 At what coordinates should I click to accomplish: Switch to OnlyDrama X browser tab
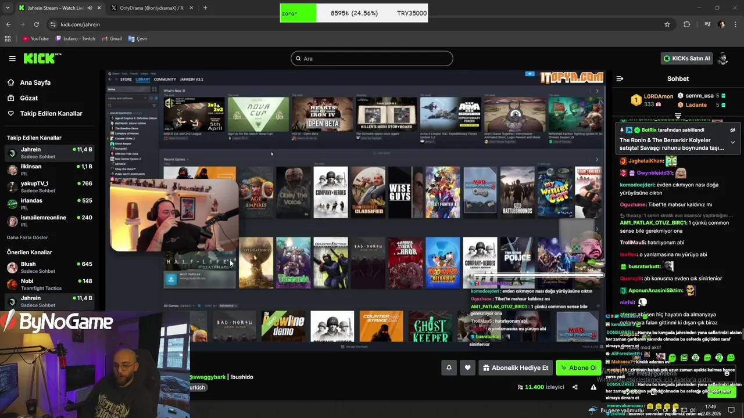coord(151,8)
